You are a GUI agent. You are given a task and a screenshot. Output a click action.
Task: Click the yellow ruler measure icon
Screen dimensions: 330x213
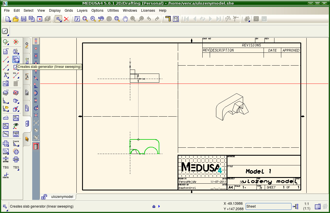click(x=168, y=19)
